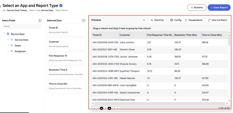
Task: Select the Ticket ID selected data card
Action: pos(66,30)
